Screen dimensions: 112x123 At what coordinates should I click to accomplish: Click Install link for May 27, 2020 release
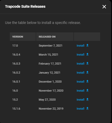[80, 100]
